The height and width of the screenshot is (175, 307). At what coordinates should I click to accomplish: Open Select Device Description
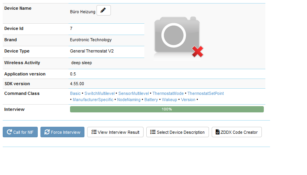177,132
